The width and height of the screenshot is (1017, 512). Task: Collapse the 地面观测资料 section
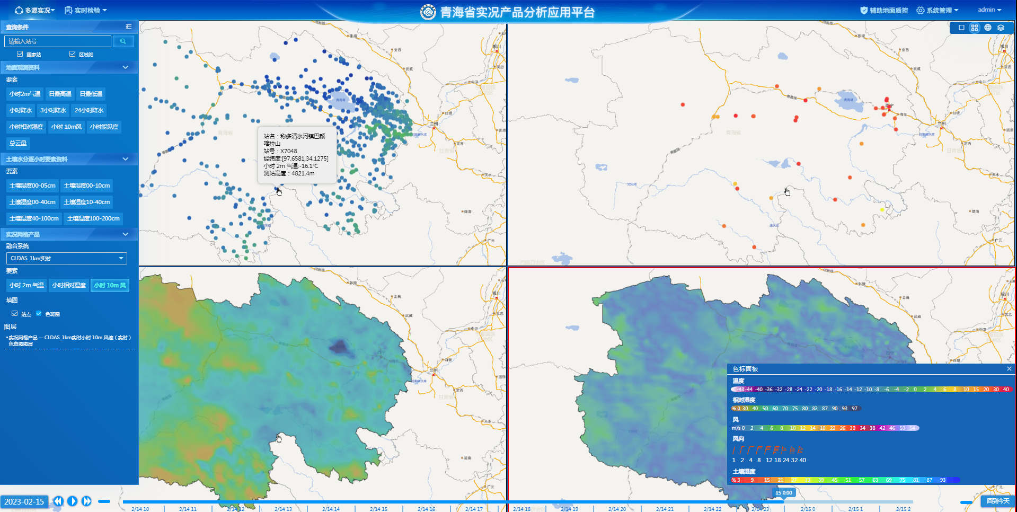pyautogui.click(x=126, y=67)
